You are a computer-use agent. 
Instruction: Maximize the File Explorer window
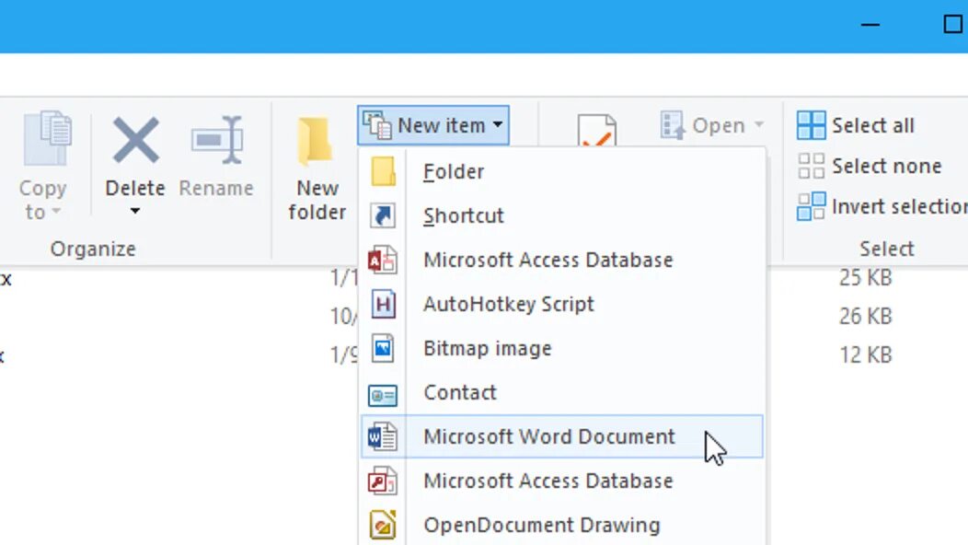click(952, 24)
